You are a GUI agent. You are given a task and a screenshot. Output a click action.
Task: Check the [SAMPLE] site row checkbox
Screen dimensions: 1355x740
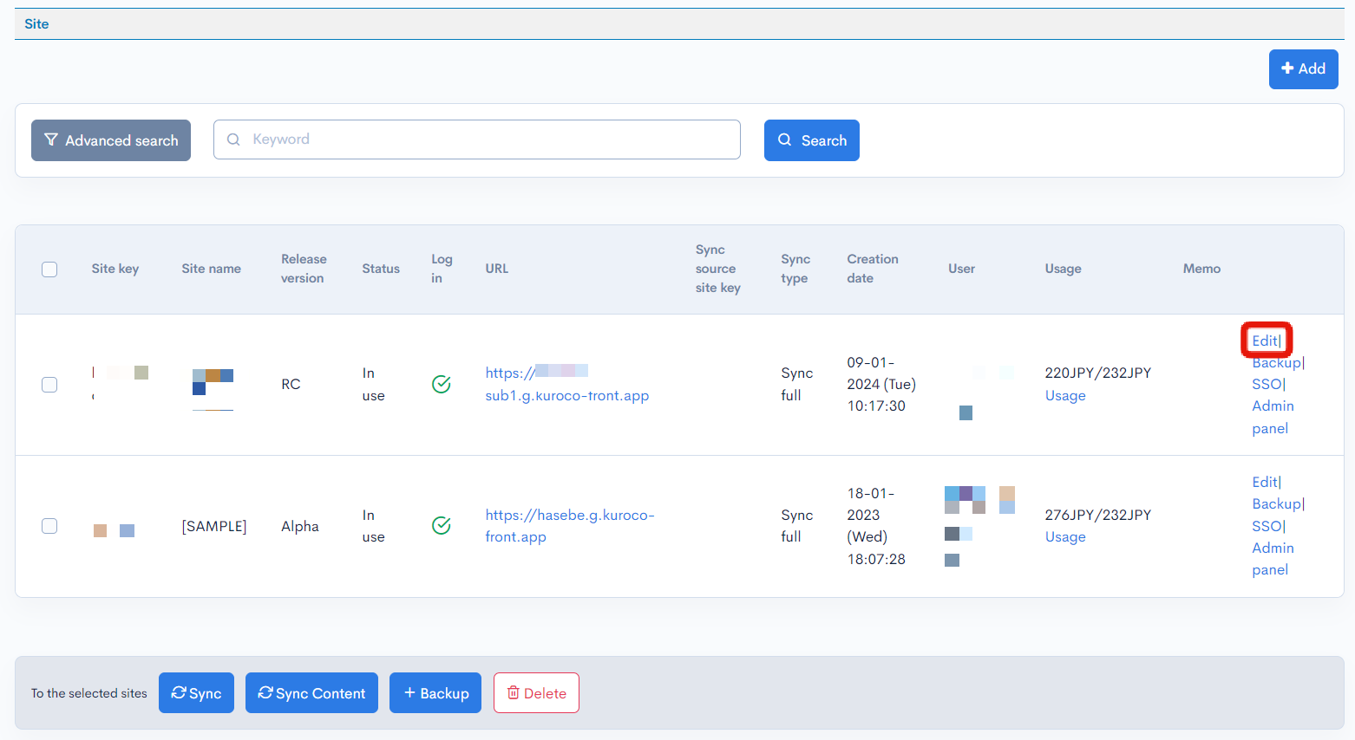point(49,526)
